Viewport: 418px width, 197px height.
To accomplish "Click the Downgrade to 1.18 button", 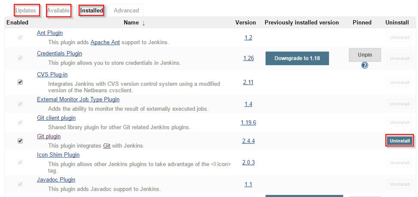I will [297, 58].
